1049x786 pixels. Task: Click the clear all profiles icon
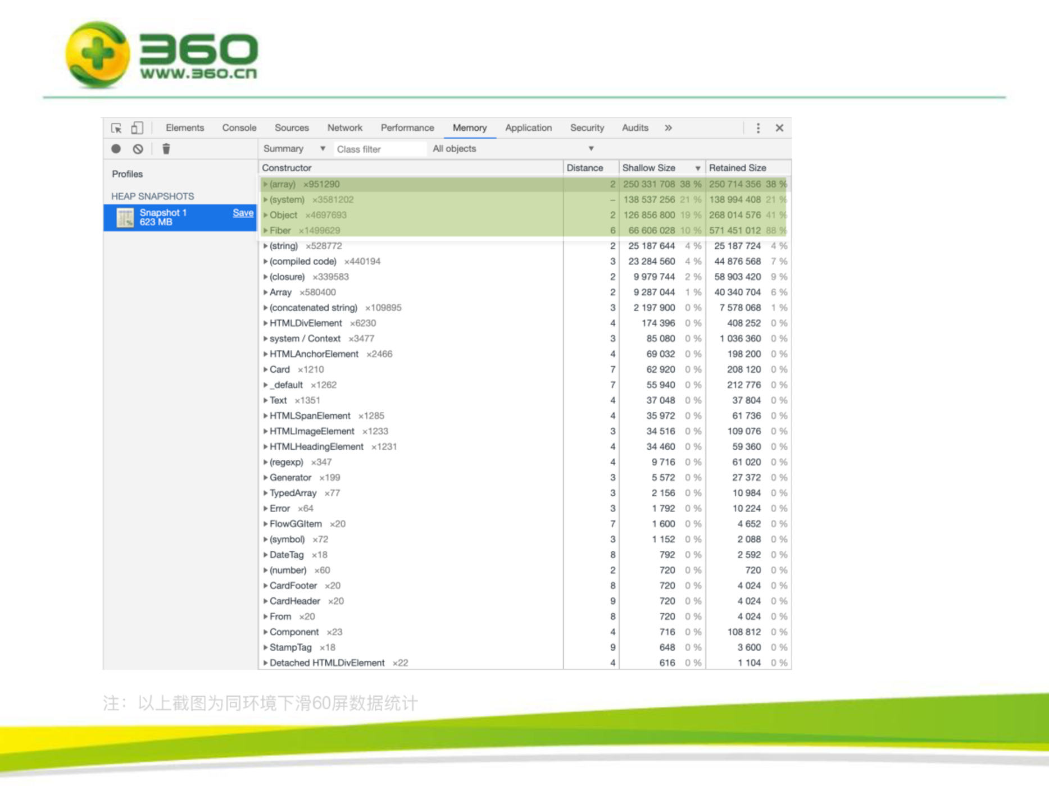(x=138, y=149)
